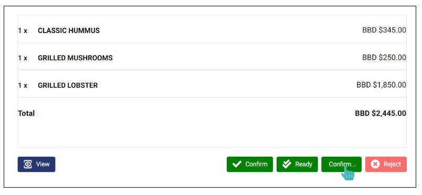Click the quantity beside Grilled Lobster
422x195 pixels.
(23, 85)
